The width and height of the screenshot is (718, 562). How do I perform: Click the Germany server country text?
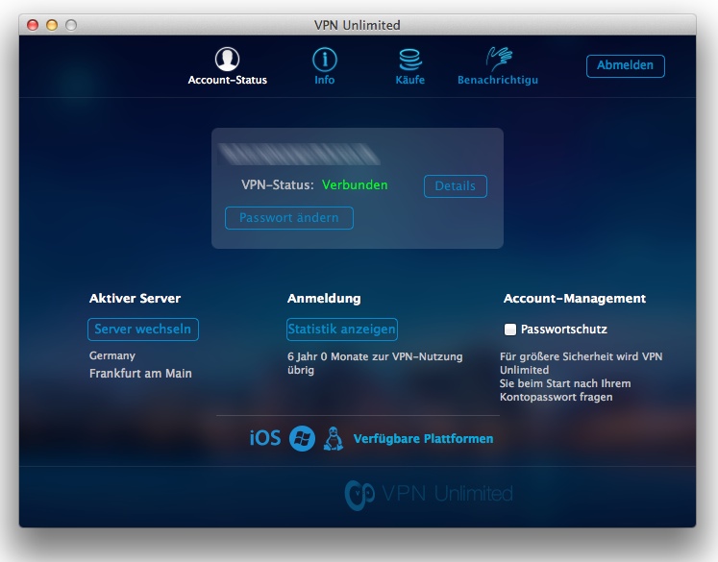tap(112, 356)
